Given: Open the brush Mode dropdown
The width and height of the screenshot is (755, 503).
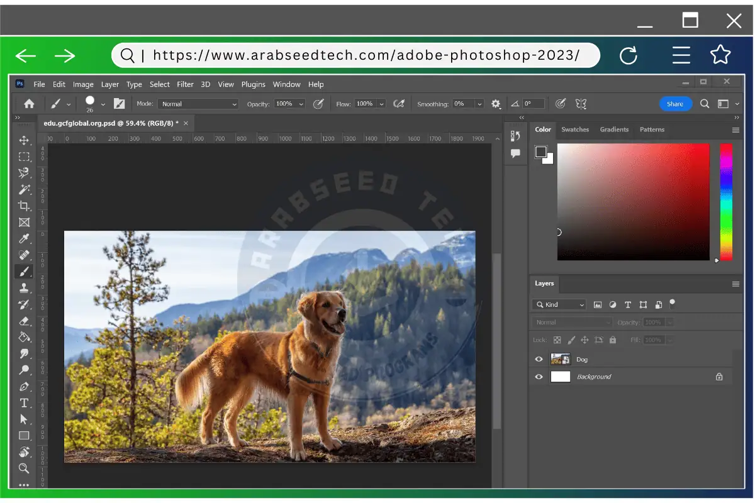Looking at the screenshot, I should [x=198, y=103].
